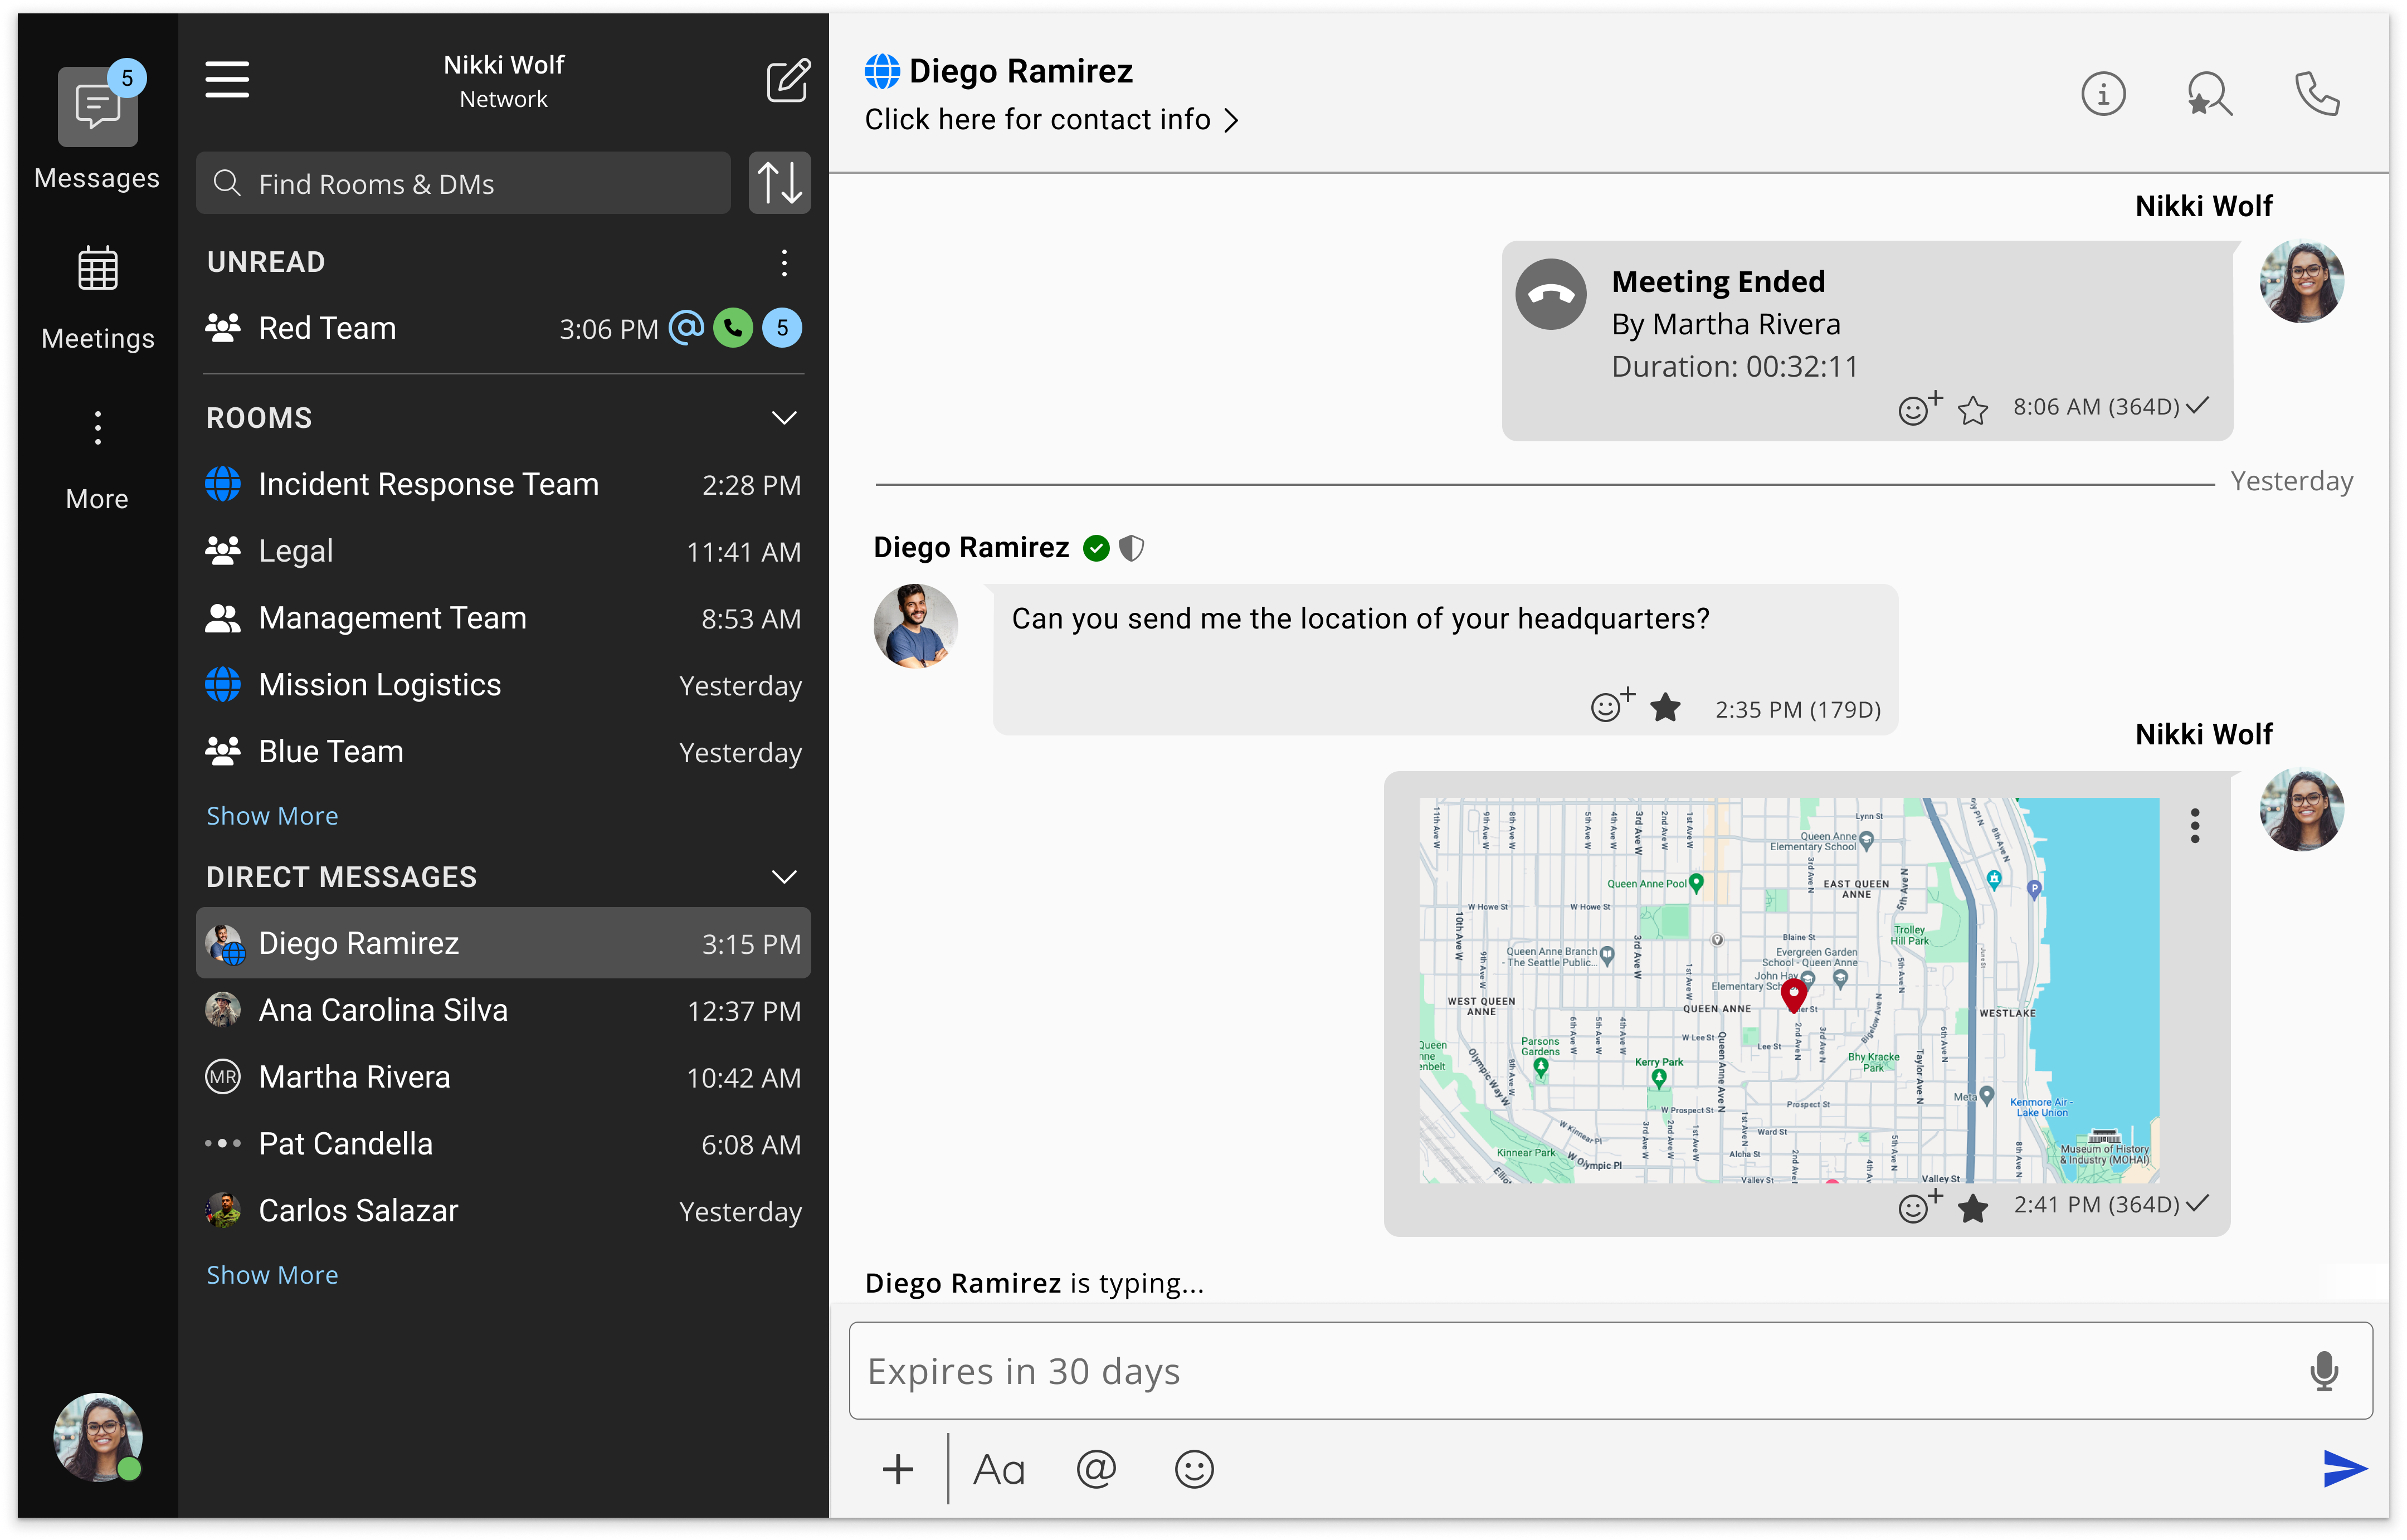Open the conversation info icon
The height and width of the screenshot is (1540, 2407).
click(x=2103, y=95)
